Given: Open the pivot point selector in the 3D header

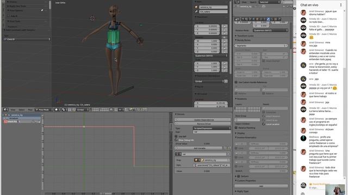Looking at the screenshot, I should pyautogui.click(x=65, y=109).
